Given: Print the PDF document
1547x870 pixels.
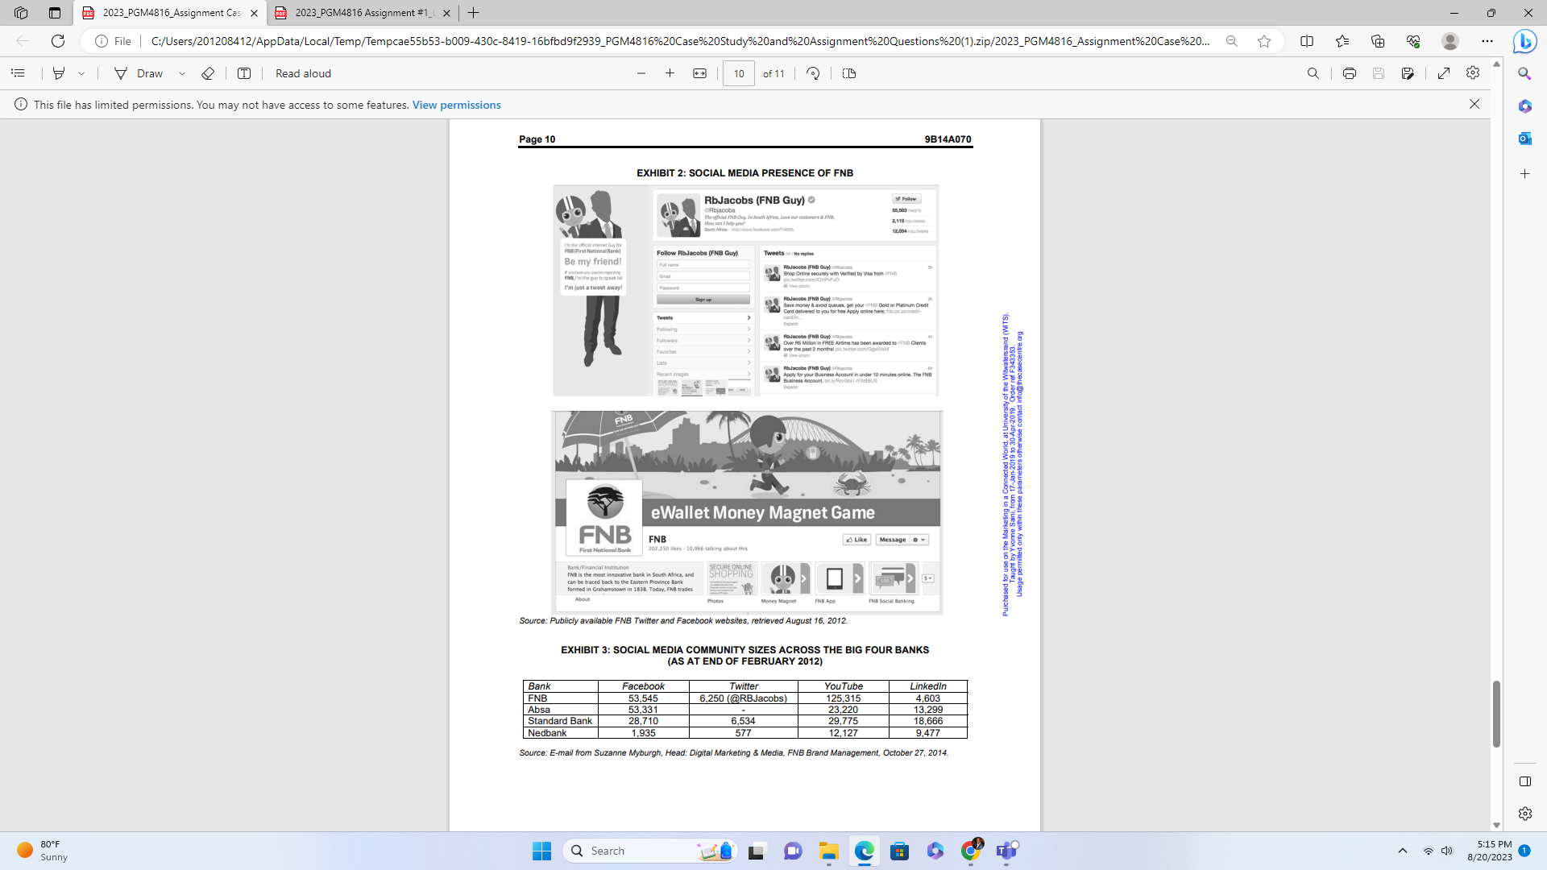Looking at the screenshot, I should pos(1349,73).
